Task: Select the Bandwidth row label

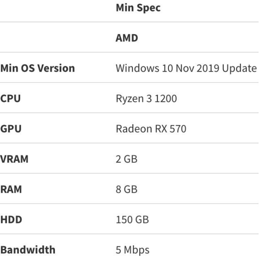Action: tap(28, 250)
